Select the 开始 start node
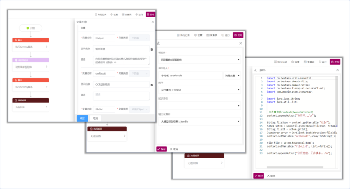 coord(30,28)
